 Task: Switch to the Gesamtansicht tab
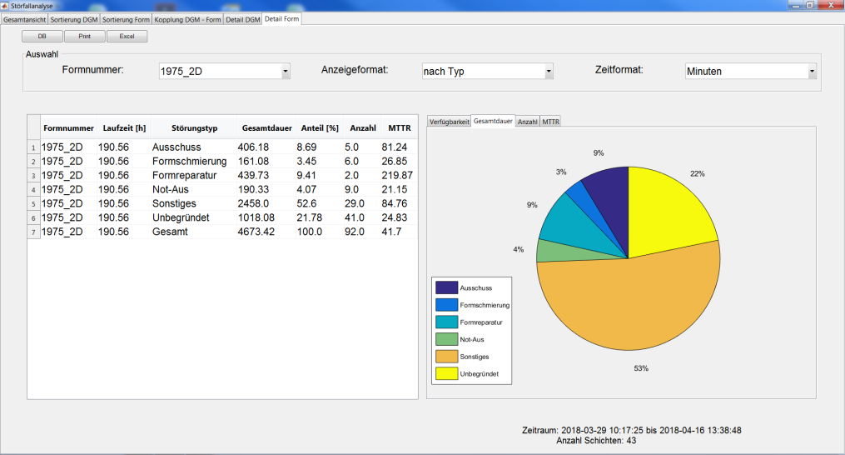pos(24,19)
